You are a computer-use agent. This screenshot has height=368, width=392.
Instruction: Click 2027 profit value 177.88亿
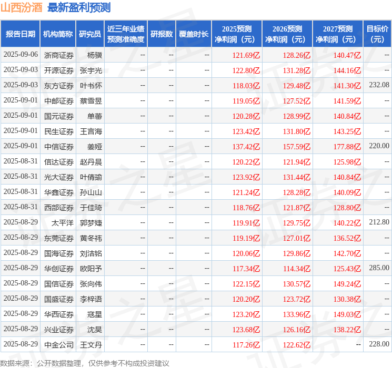click(x=347, y=147)
